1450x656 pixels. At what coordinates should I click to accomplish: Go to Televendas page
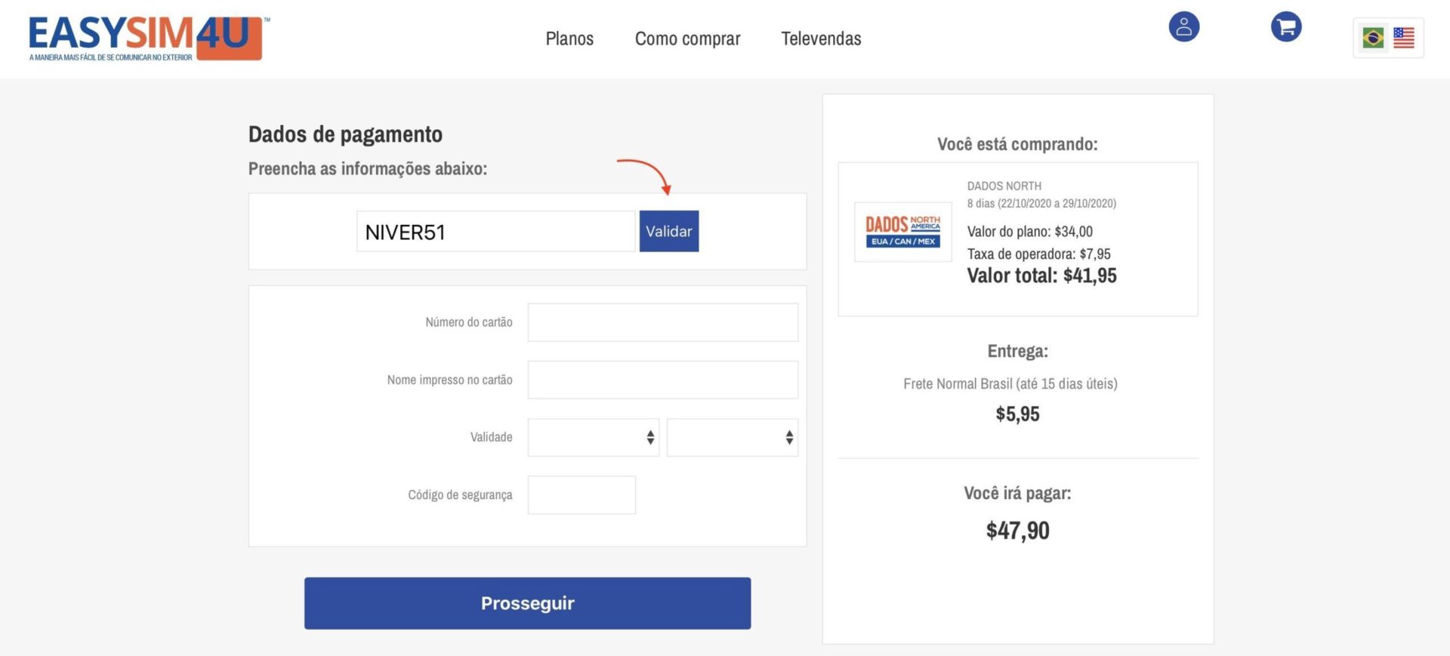[x=821, y=38]
